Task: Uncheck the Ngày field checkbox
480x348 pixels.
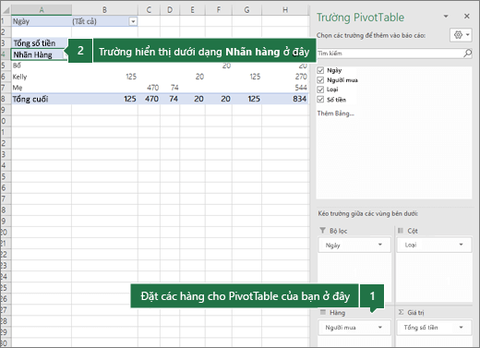Action: point(320,70)
